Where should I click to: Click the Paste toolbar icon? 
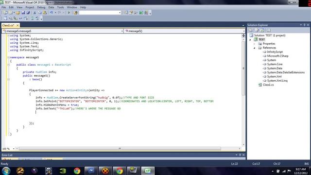(x=45, y=13)
